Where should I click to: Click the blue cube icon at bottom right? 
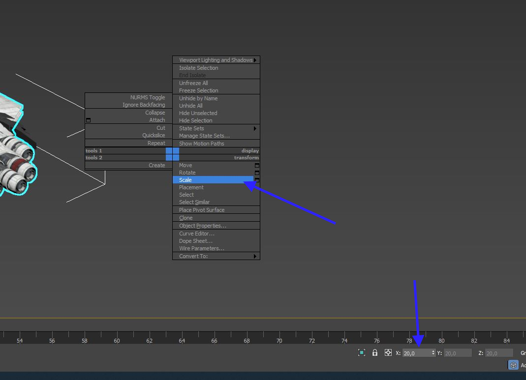tap(513, 365)
